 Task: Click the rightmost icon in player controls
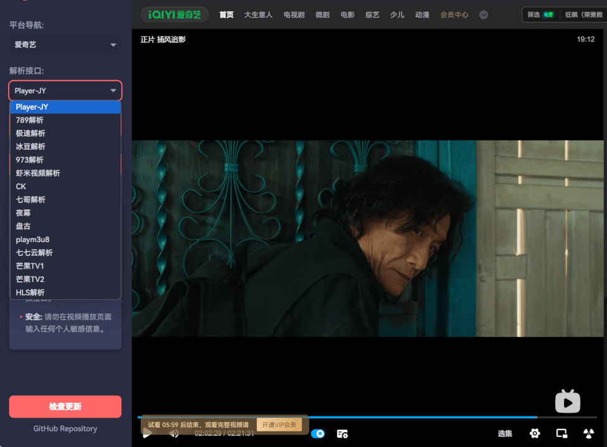coord(588,433)
